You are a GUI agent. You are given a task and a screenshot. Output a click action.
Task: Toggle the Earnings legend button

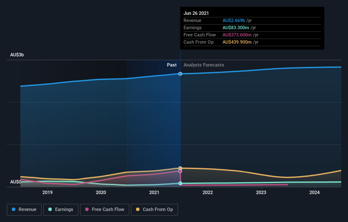(61, 210)
